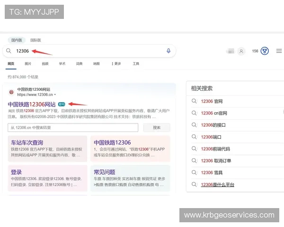284x227 pixels.
Task: Click related search 12306端口
Action: click(x=211, y=137)
